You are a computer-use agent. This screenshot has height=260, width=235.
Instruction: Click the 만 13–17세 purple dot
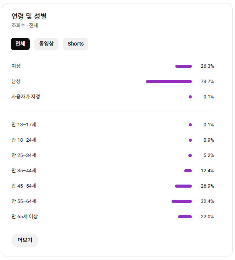[190, 125]
